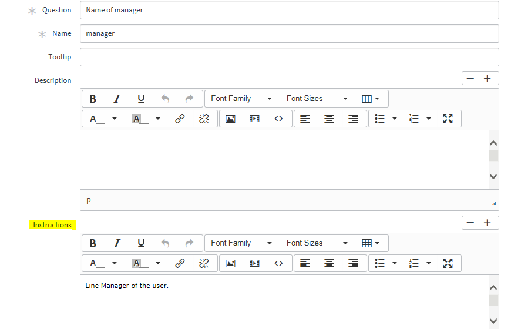521x329 pixels.
Task: Open numbered list style arrow in Description editor
Action: click(x=429, y=119)
